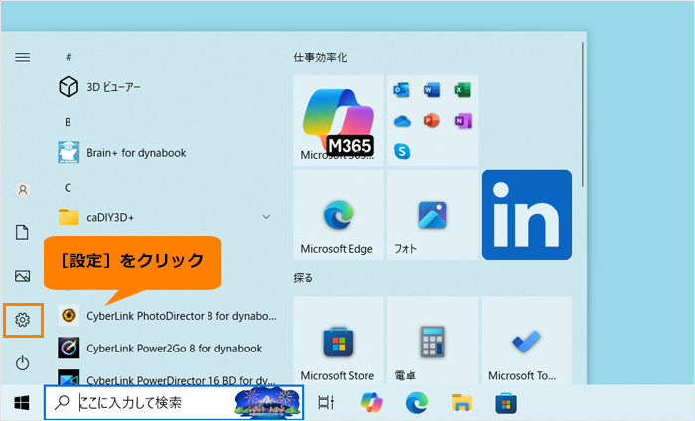Open the 電卓 calculator tile

click(x=432, y=341)
